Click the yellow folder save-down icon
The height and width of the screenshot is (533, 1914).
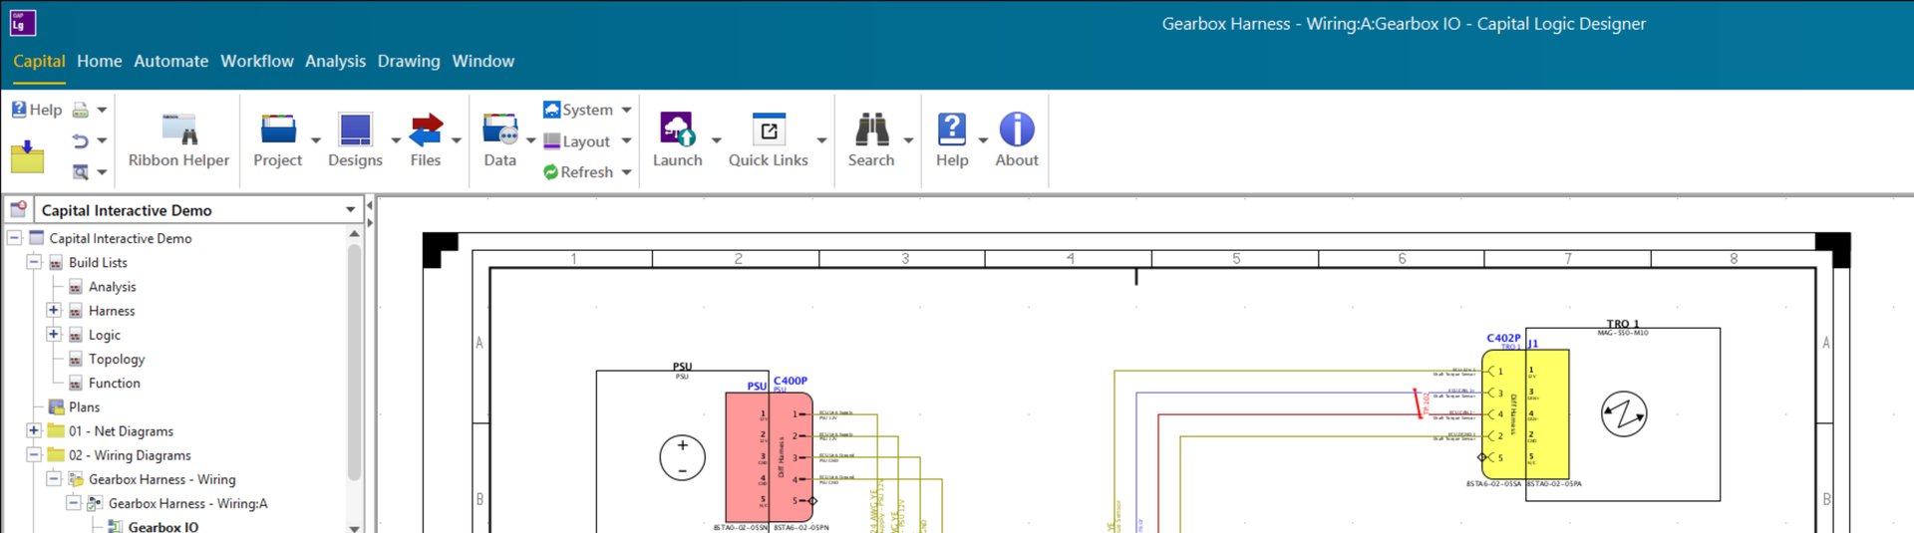click(27, 156)
